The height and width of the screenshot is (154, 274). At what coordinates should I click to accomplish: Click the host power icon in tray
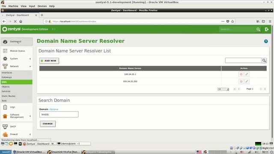[271, 152]
